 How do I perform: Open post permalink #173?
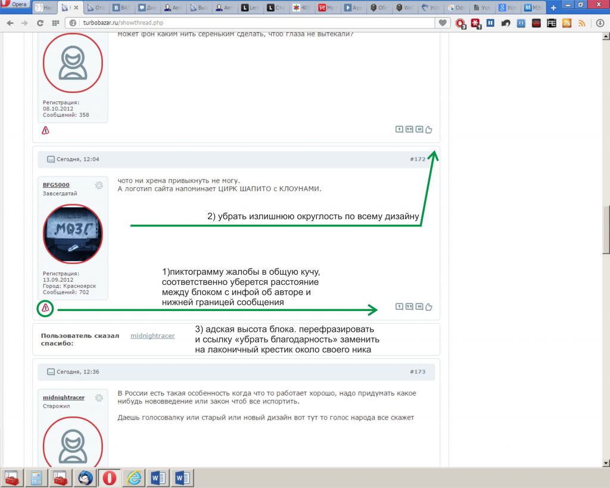coord(418,371)
